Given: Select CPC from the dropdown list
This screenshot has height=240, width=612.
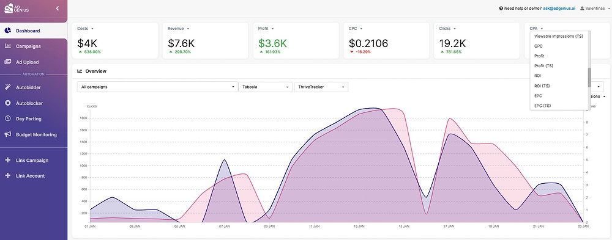Looking at the screenshot, I should 559,46.
